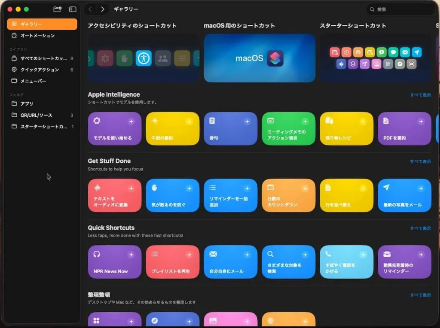Toggle the sidebar with the sidebar icon
The width and height of the screenshot is (440, 328).
tap(73, 9)
